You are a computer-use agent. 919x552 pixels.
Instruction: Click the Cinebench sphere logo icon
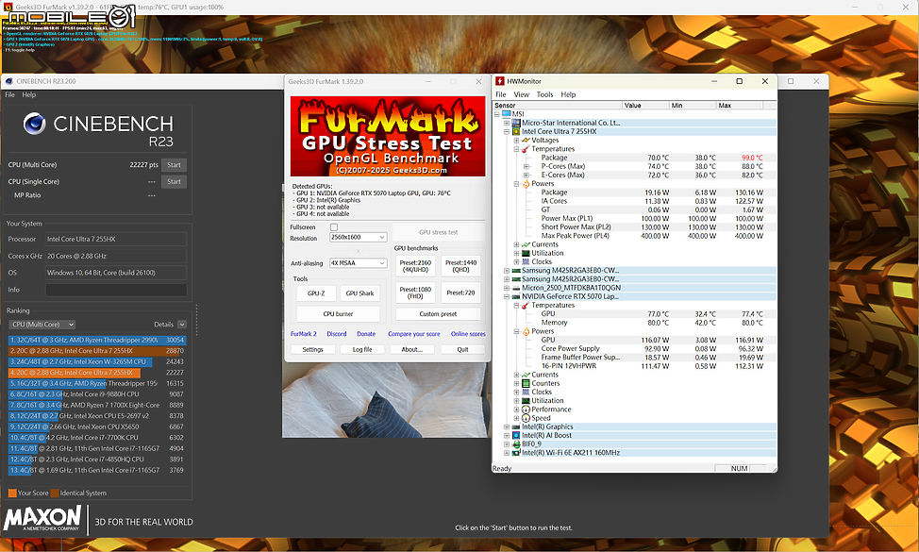pyautogui.click(x=35, y=124)
